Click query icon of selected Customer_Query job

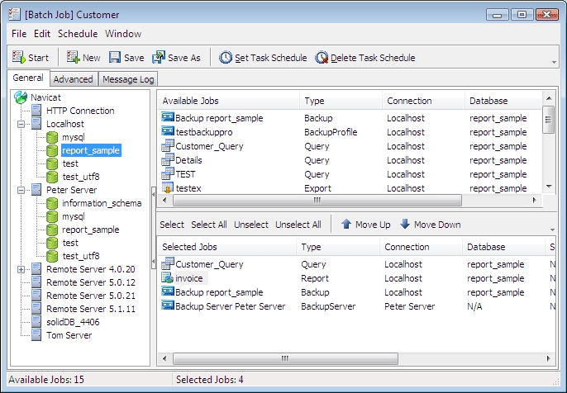[x=168, y=263]
